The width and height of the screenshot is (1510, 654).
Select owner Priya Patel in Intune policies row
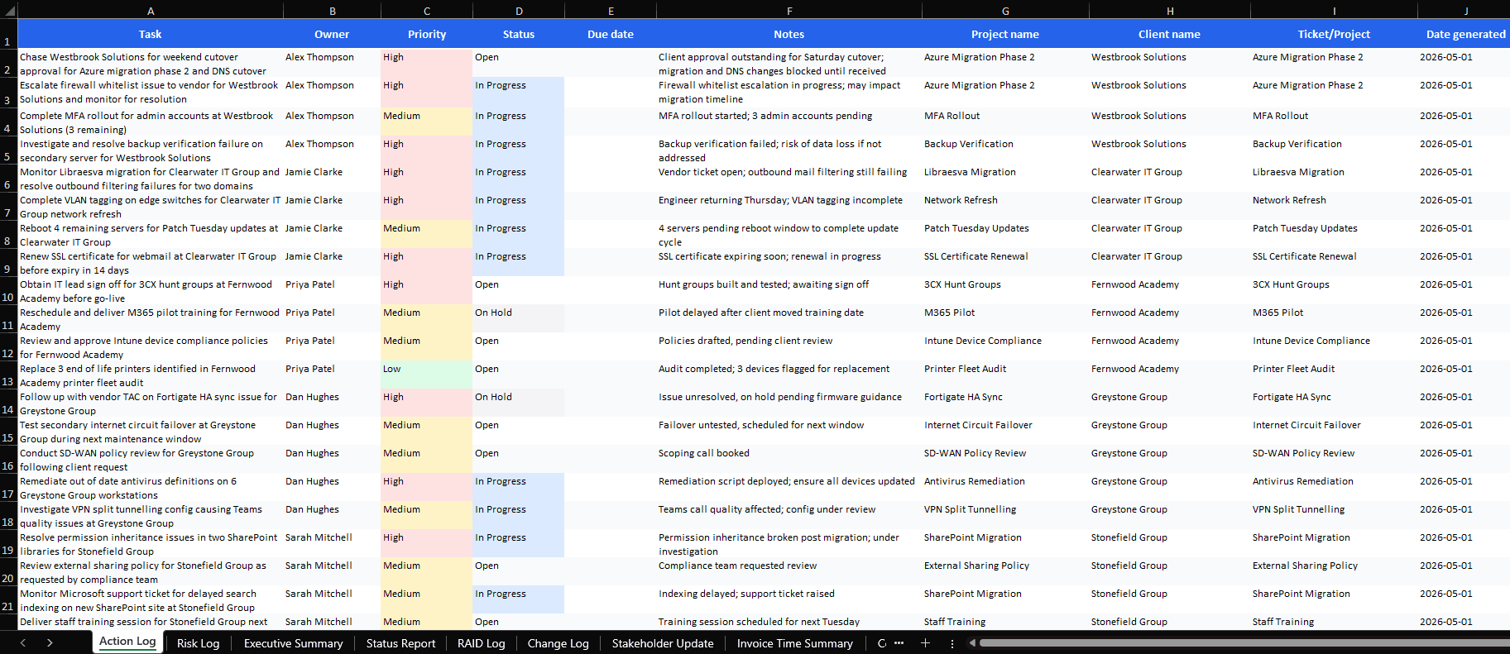(332, 346)
